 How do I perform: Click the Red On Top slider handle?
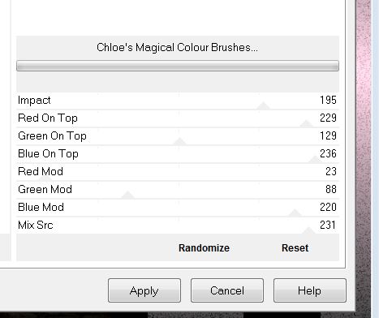[306, 123]
